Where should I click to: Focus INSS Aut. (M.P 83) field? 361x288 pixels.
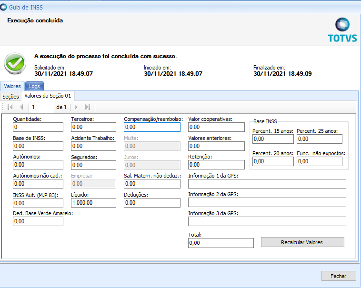point(38,203)
